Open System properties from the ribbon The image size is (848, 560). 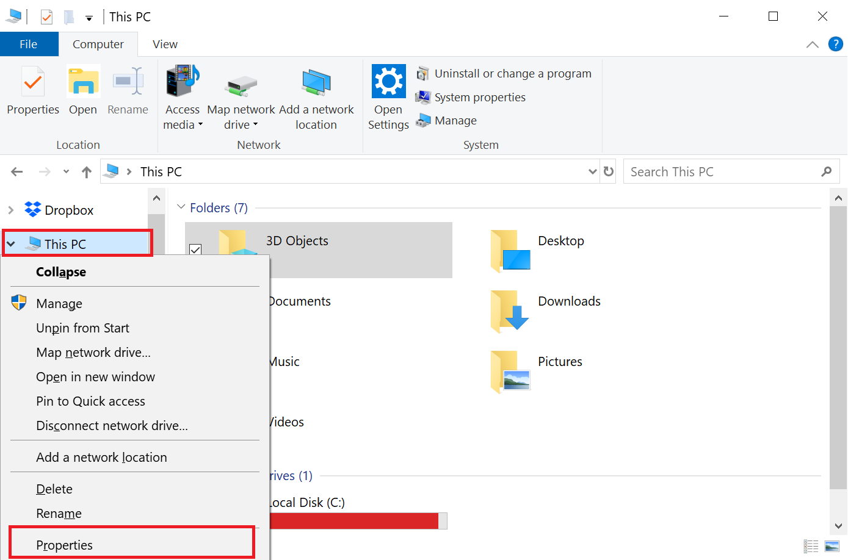(479, 98)
